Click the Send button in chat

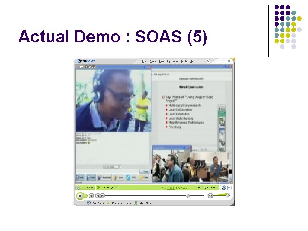pos(145,172)
